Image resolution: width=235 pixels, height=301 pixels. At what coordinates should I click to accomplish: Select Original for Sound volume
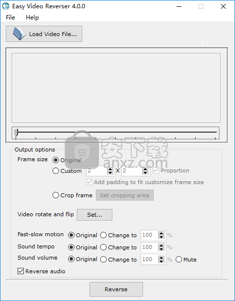tap(71, 259)
